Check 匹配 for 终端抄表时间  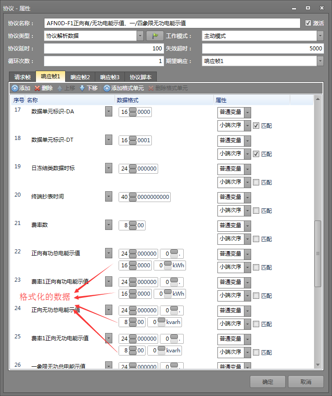[256, 211]
